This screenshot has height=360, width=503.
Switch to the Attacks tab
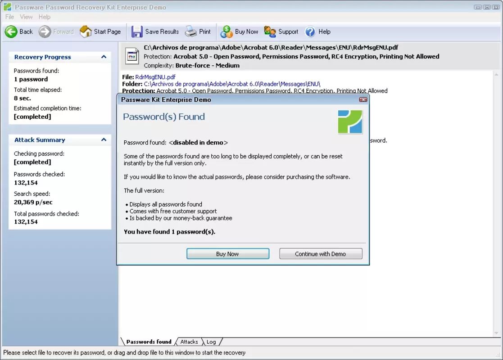point(189,342)
